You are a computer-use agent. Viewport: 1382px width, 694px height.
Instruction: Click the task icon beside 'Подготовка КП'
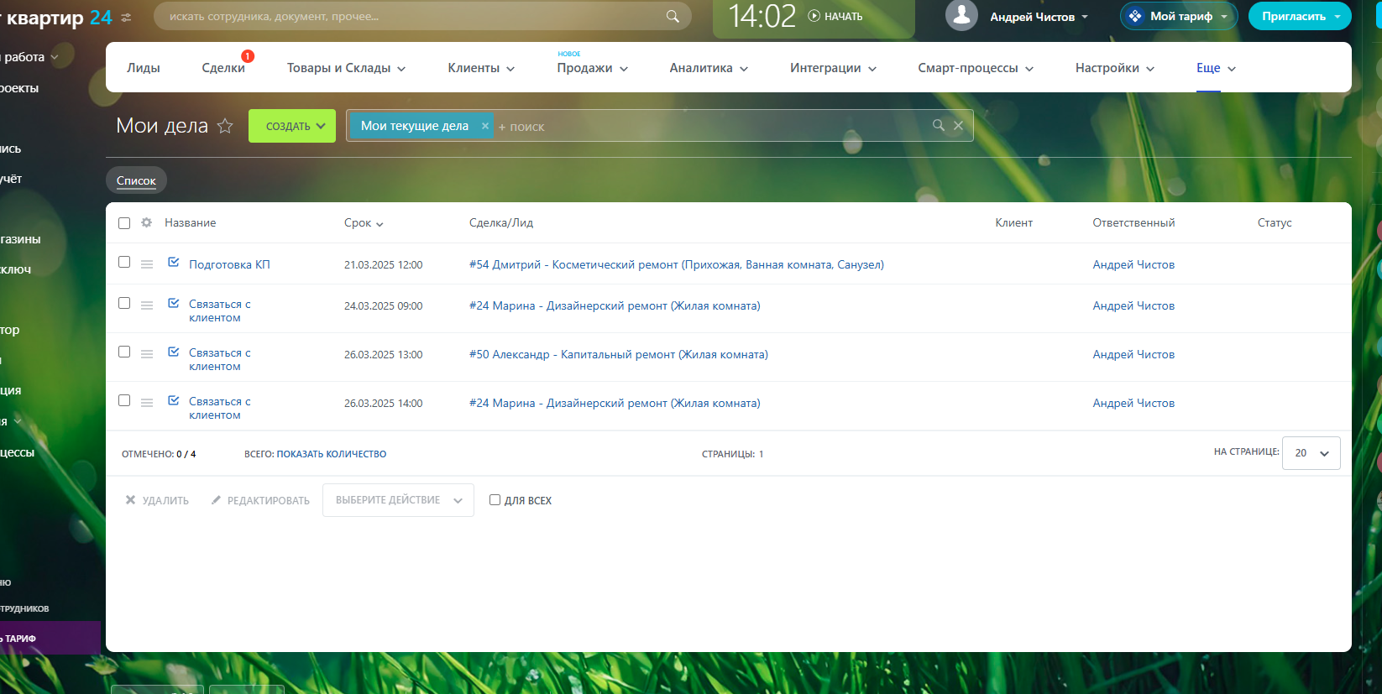point(174,262)
